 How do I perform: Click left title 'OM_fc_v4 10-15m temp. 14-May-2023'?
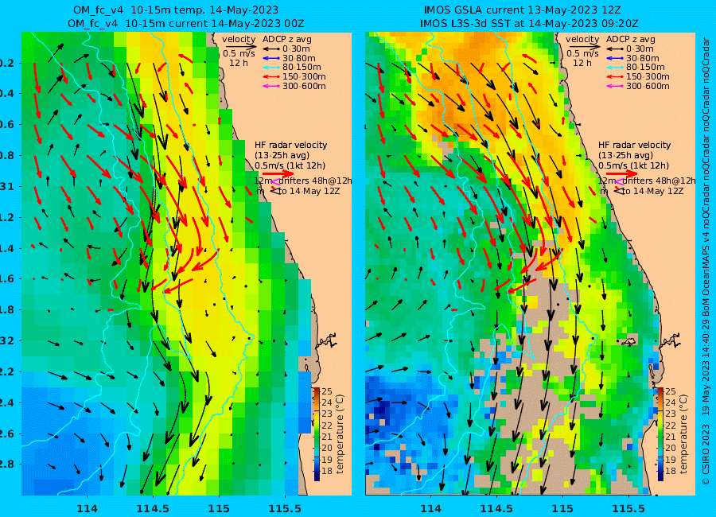point(176,10)
